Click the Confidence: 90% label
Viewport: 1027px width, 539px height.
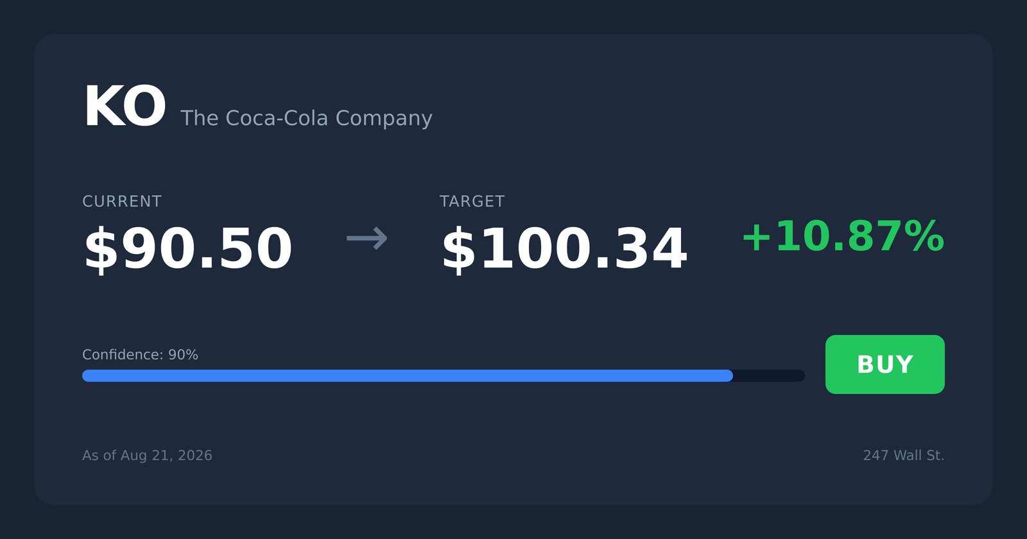[x=140, y=355]
